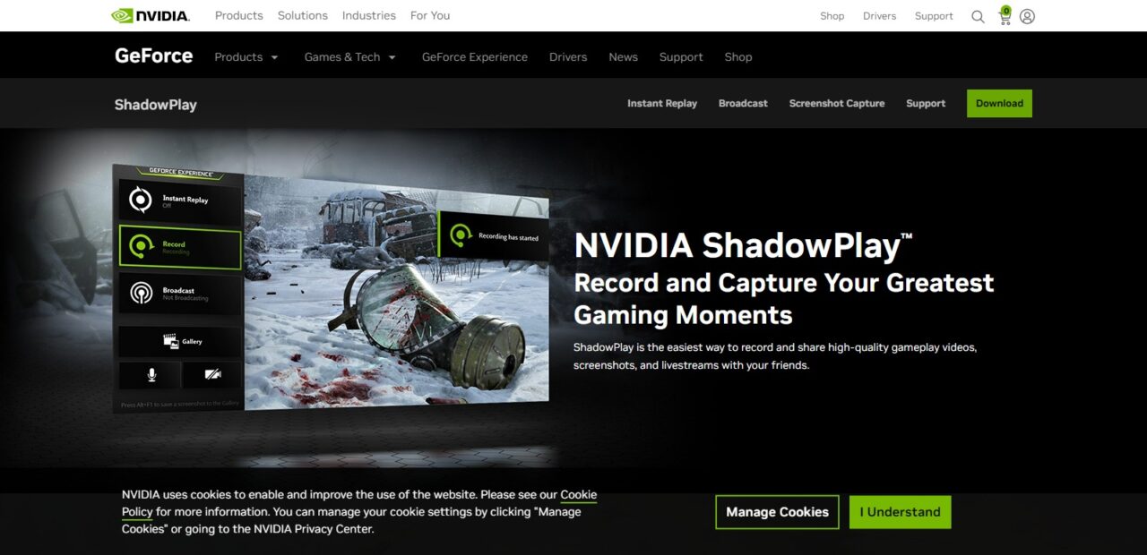This screenshot has height=555, width=1147.
Task: Open the user account profile icon
Action: coord(1028,16)
